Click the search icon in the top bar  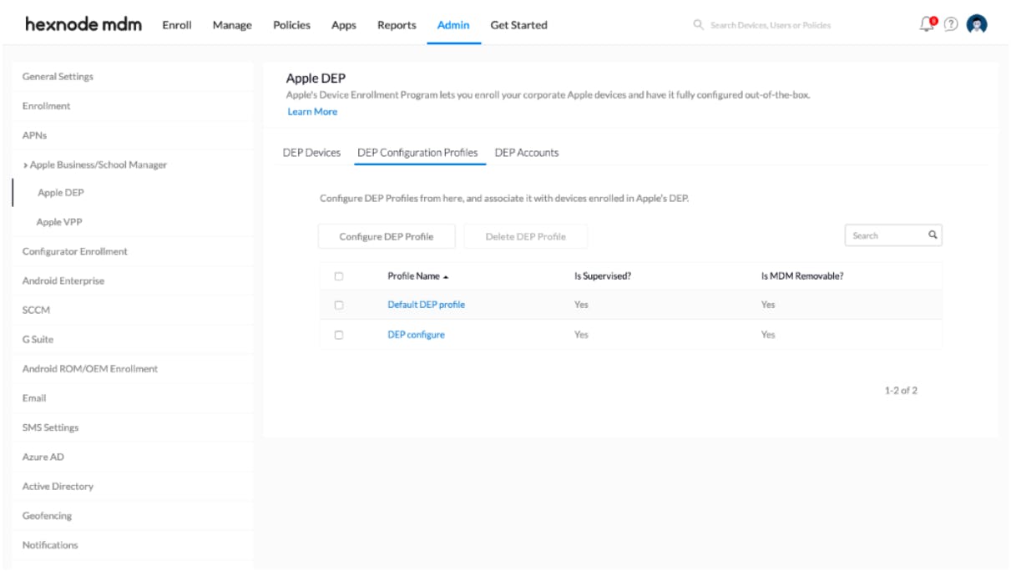coord(697,25)
